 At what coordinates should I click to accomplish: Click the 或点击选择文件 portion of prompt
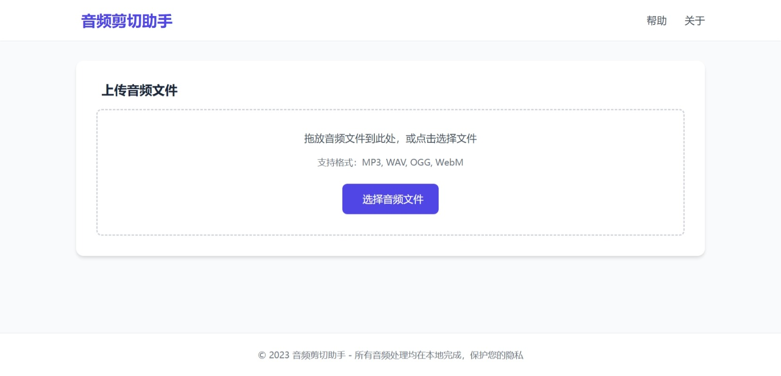click(x=441, y=139)
